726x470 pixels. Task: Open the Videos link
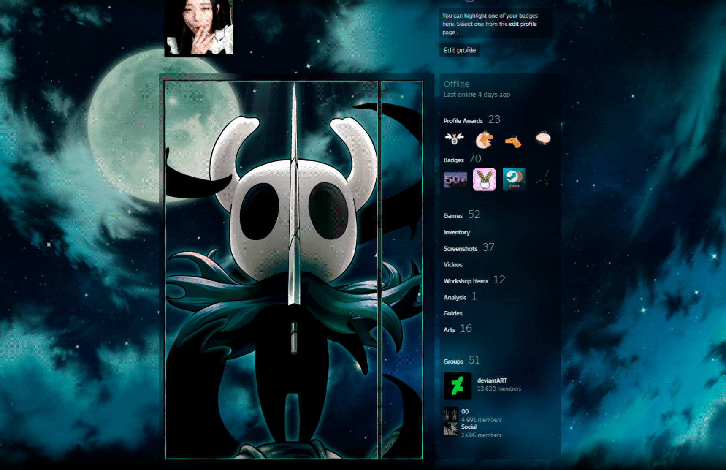453,264
